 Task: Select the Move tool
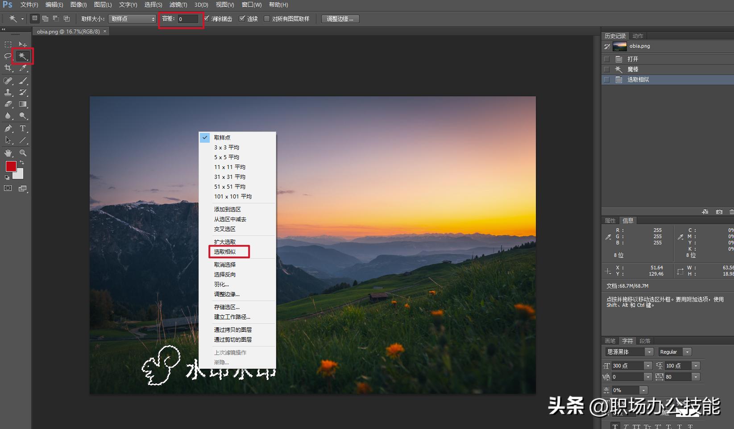22,44
